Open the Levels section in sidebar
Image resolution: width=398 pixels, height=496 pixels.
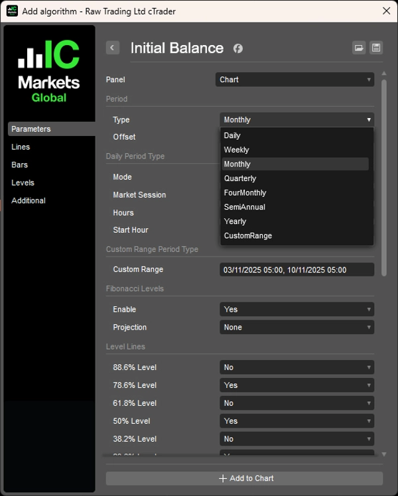(x=23, y=183)
